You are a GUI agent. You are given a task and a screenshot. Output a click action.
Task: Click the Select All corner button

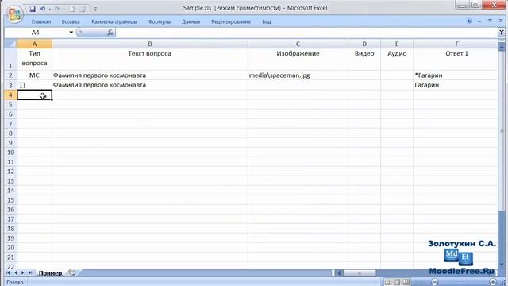pyautogui.click(x=10, y=44)
